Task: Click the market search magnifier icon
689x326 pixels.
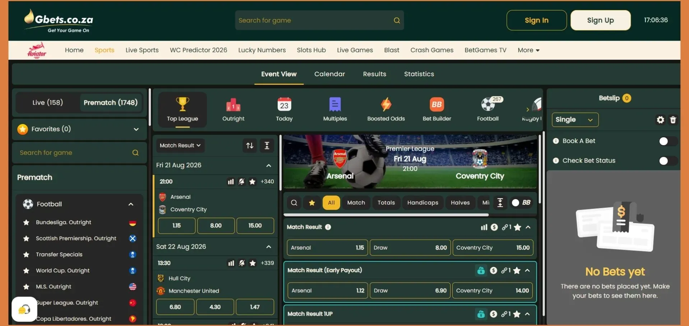Action: click(x=294, y=203)
